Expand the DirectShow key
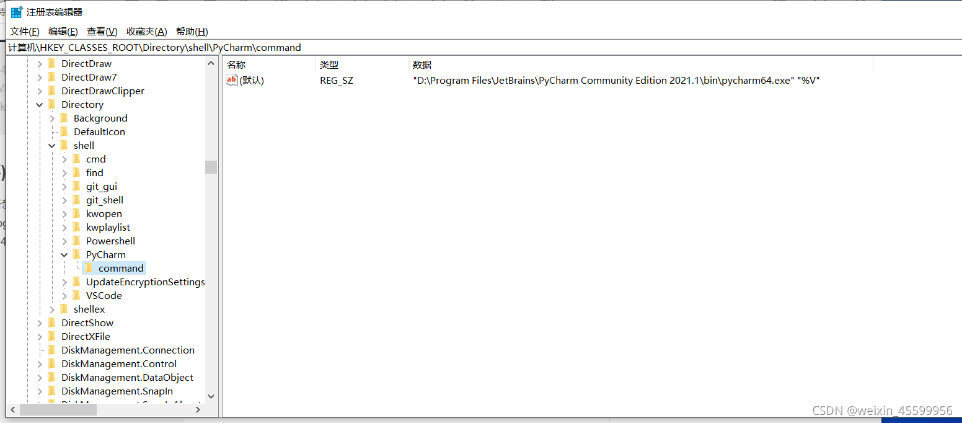 [x=40, y=323]
